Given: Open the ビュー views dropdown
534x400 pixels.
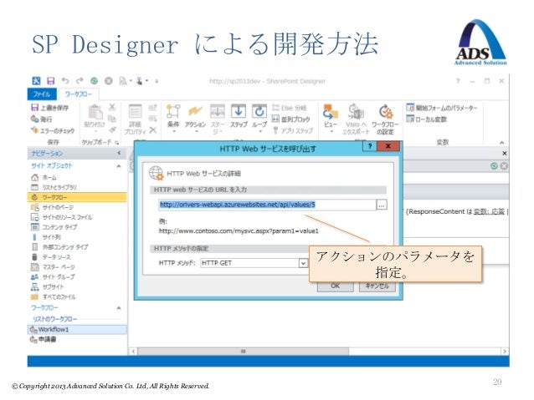Looking at the screenshot, I should (x=331, y=119).
